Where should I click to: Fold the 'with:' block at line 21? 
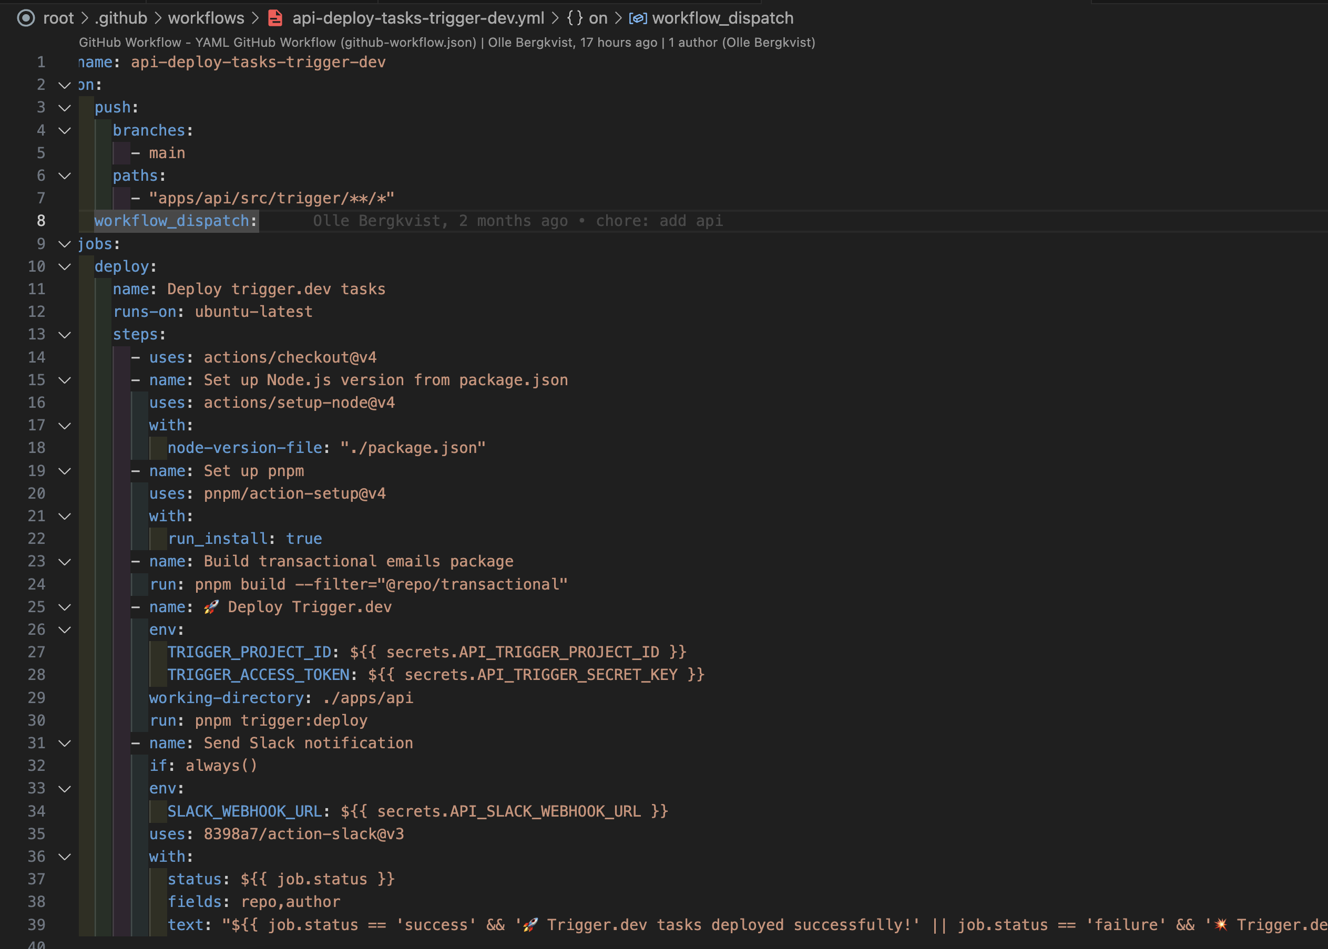[x=65, y=517]
